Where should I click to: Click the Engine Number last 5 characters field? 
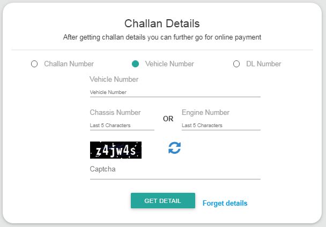tap(220, 126)
